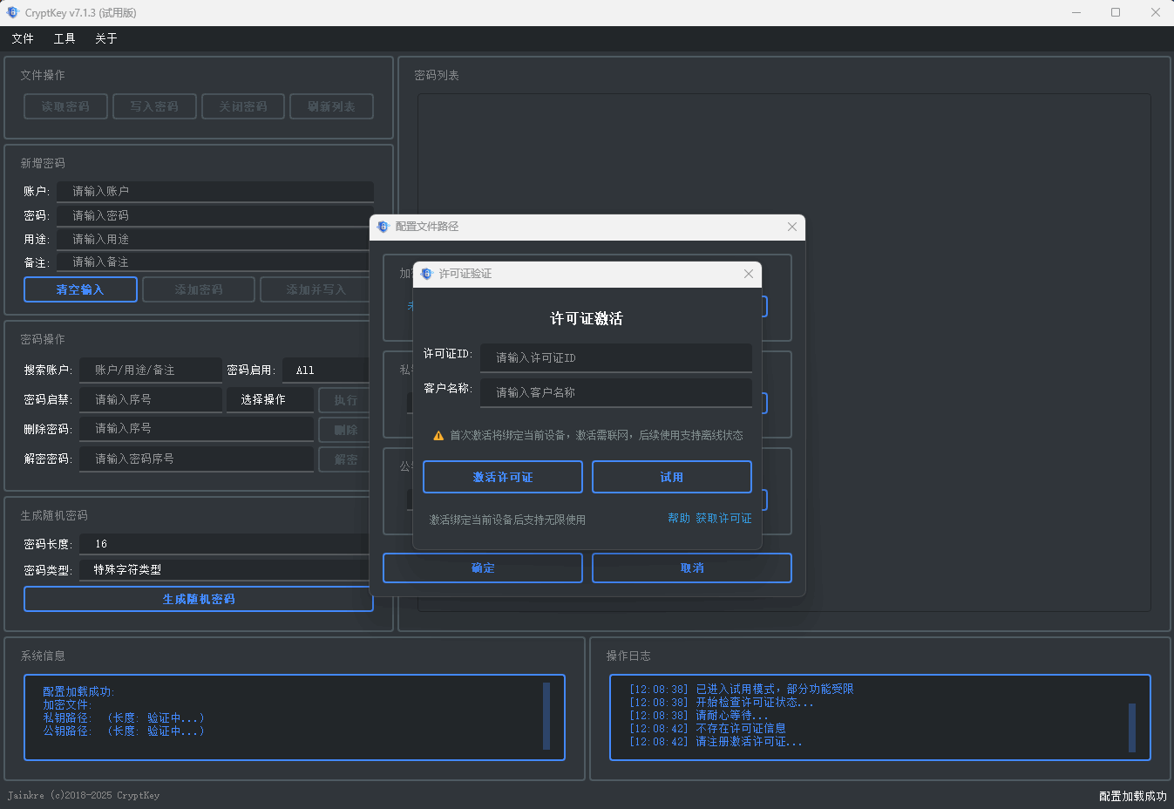The width and height of the screenshot is (1174, 809).
Task: Open the 密码启用 All dropdown
Action: [x=328, y=371]
